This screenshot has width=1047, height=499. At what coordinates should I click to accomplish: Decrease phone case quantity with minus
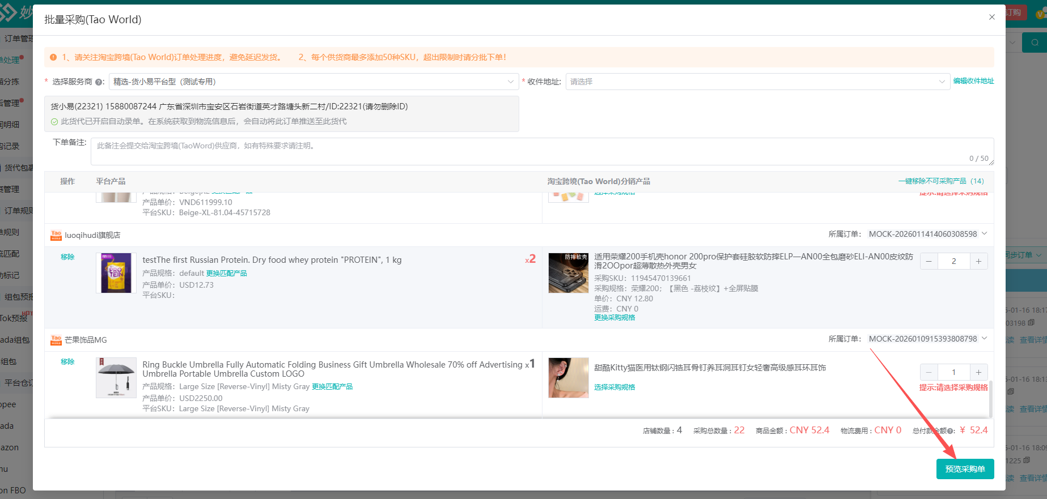[929, 261]
